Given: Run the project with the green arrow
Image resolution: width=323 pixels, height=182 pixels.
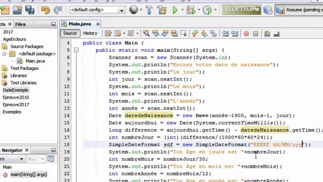Looking at the screenshot, I should [175, 10].
